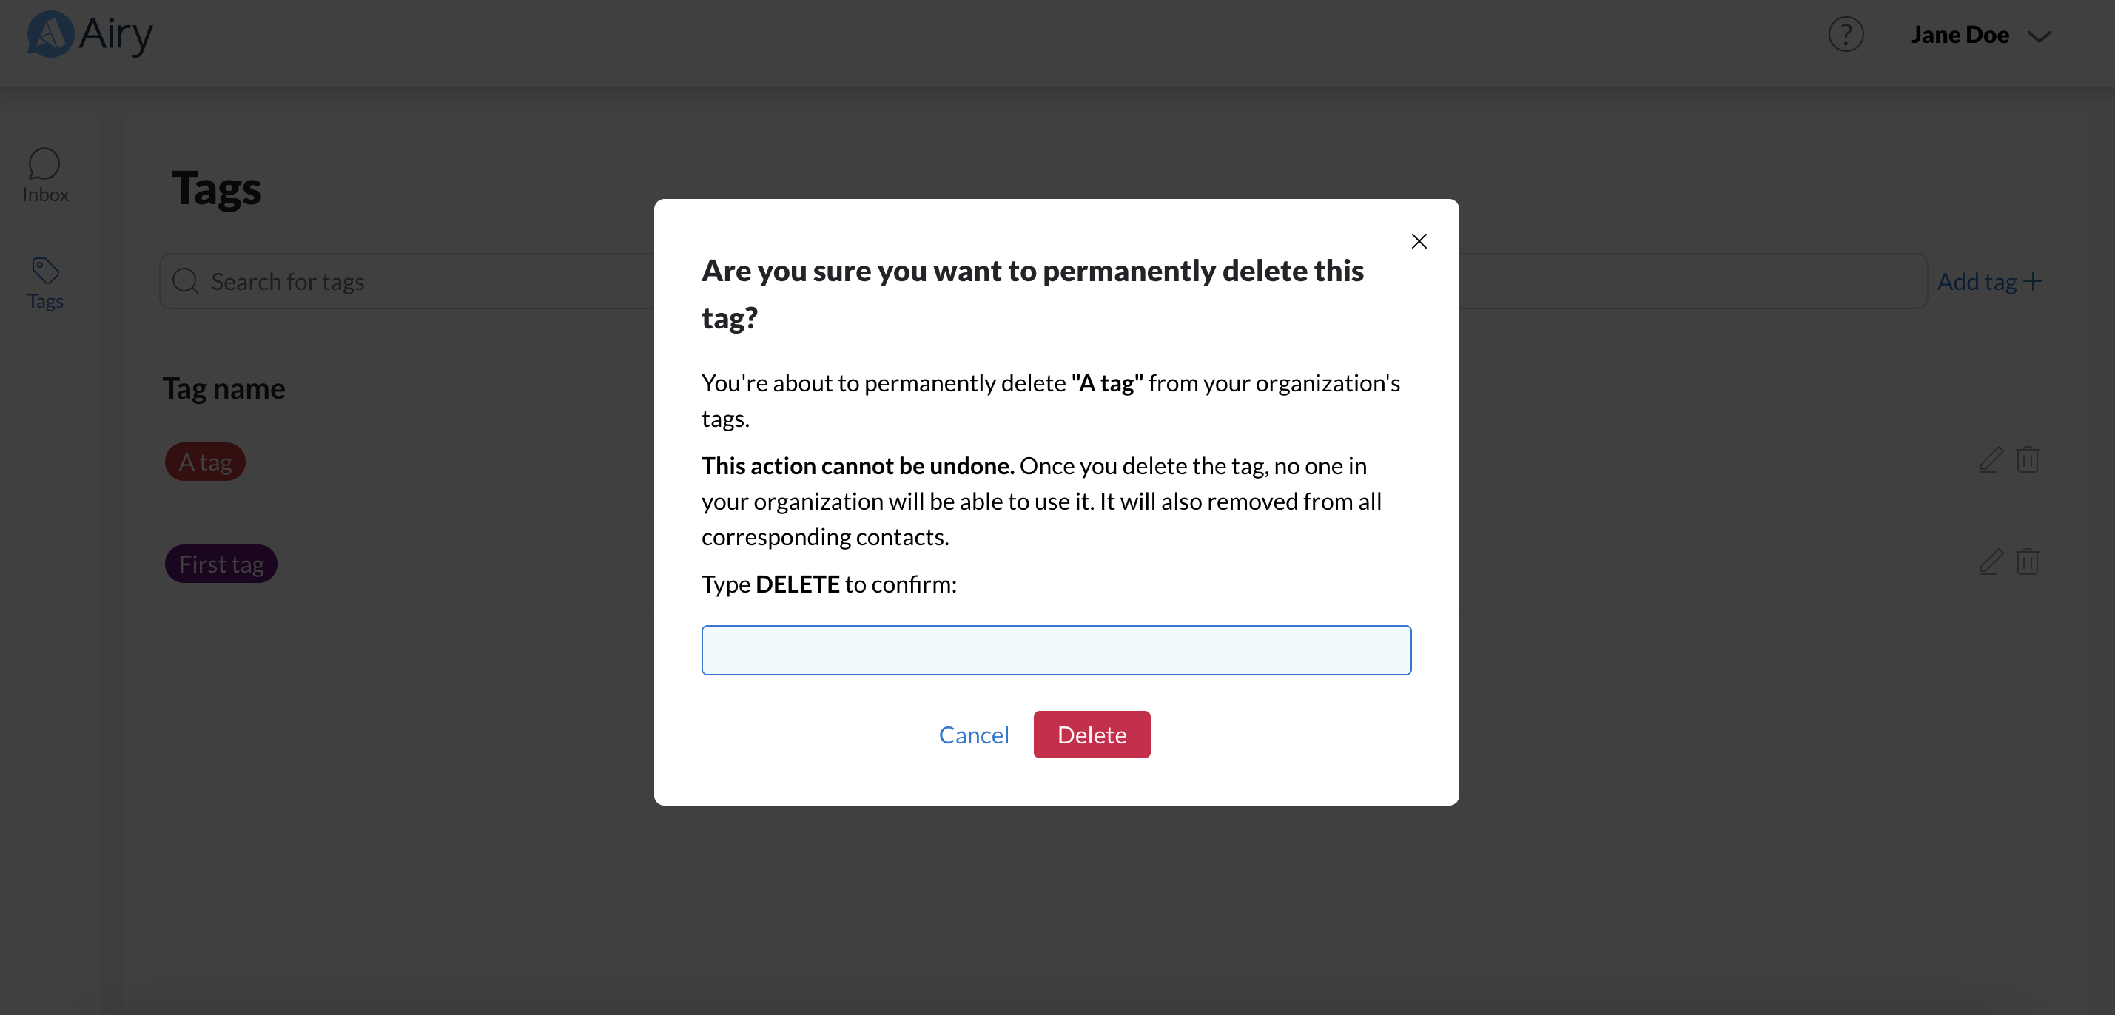This screenshot has height=1015, width=2115.
Task: Click edit pencil for "First tag"
Action: tap(1990, 563)
